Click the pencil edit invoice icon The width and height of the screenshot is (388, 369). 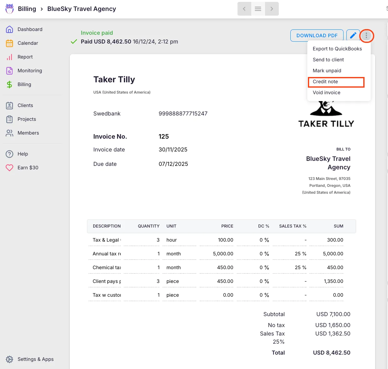353,35
